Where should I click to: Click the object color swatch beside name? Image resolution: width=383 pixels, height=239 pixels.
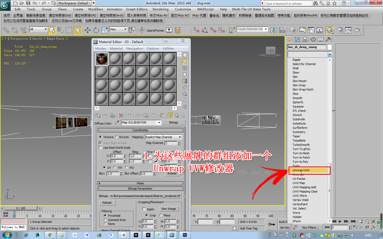pos(330,47)
